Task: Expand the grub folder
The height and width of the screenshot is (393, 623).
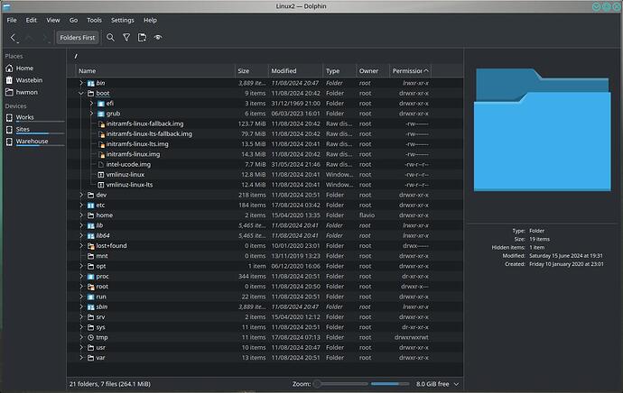Action: (91, 114)
